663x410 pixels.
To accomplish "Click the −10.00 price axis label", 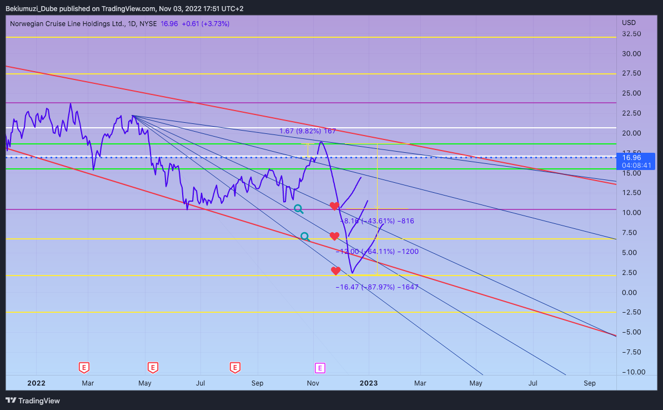I will pyautogui.click(x=634, y=372).
